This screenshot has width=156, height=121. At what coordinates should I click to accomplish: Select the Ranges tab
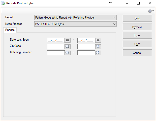click(x=10, y=30)
